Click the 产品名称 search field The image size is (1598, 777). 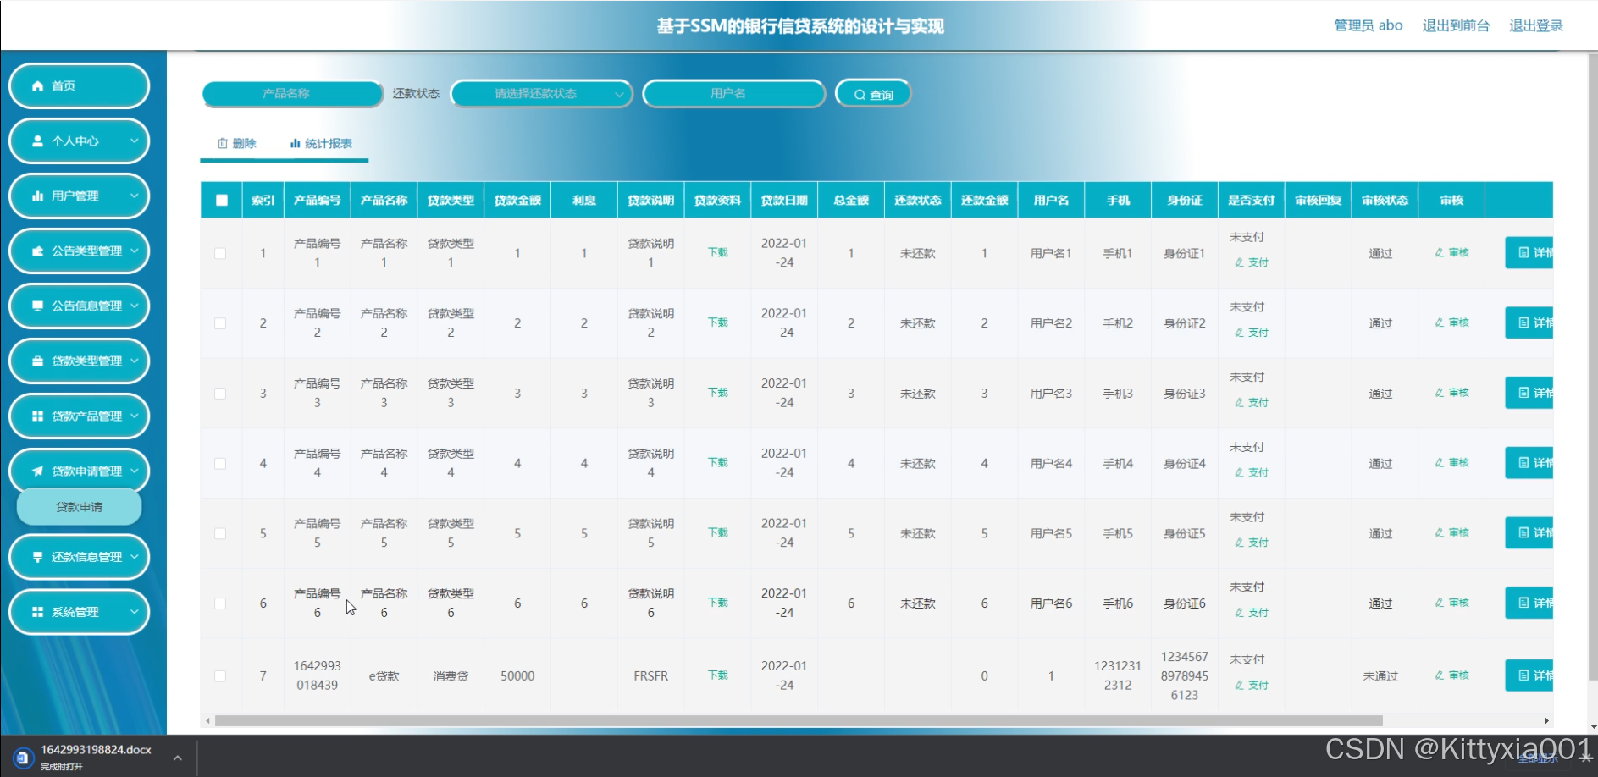coord(292,94)
